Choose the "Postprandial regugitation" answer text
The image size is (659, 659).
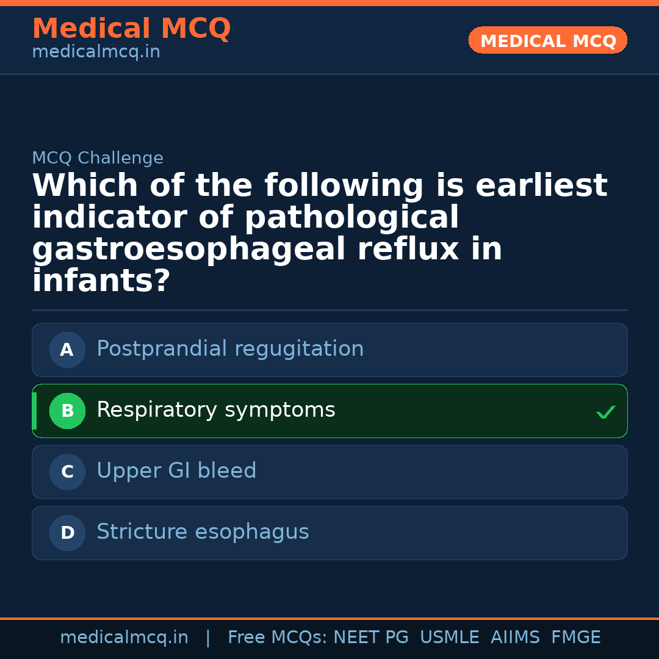[230, 349]
